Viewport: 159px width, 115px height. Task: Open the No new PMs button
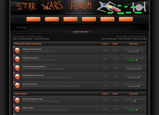[107, 19]
